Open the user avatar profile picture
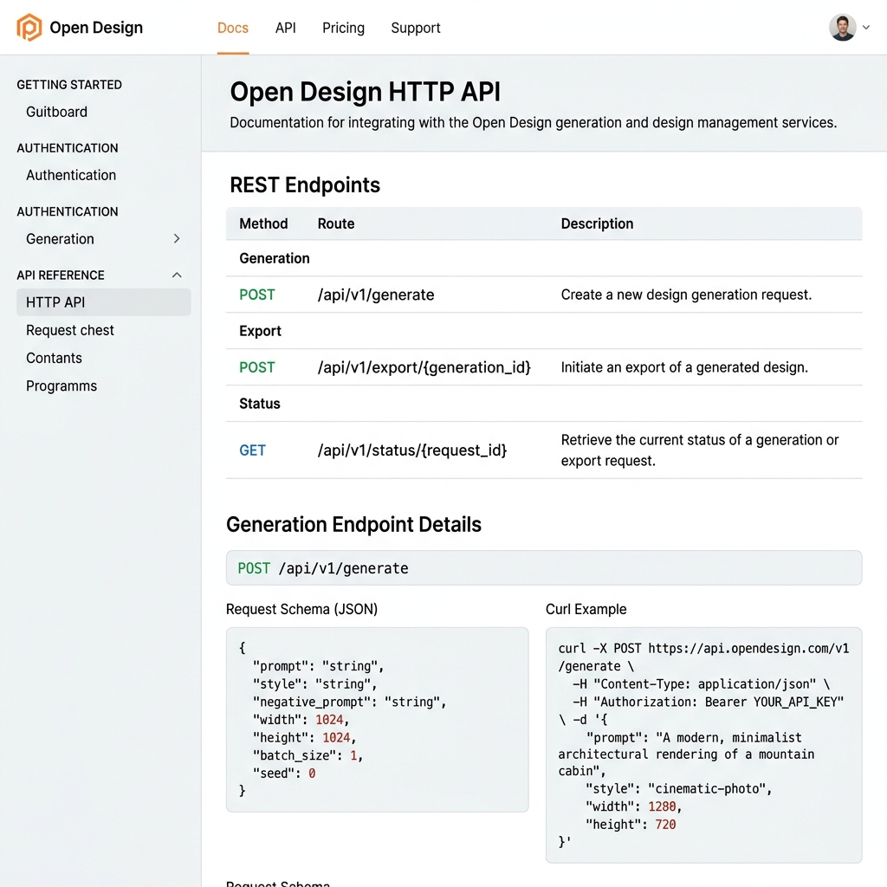Image resolution: width=887 pixels, height=887 pixels. point(842,27)
